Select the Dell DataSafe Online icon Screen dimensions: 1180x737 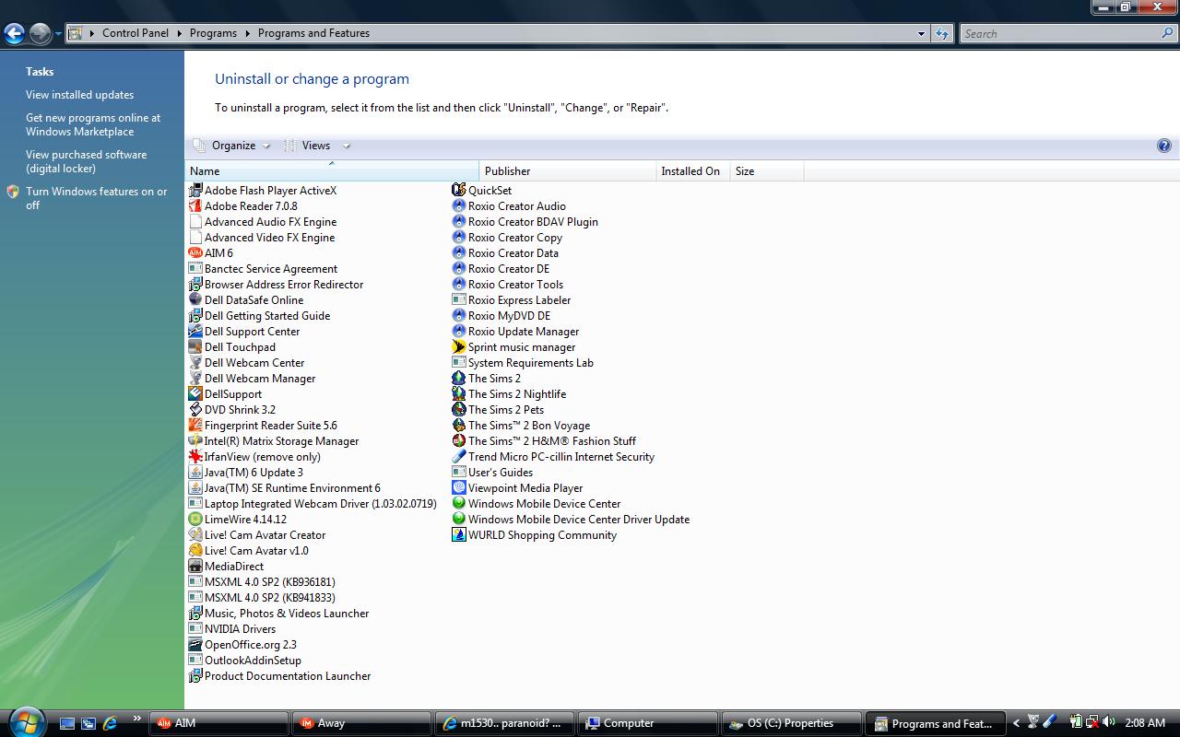pos(195,300)
